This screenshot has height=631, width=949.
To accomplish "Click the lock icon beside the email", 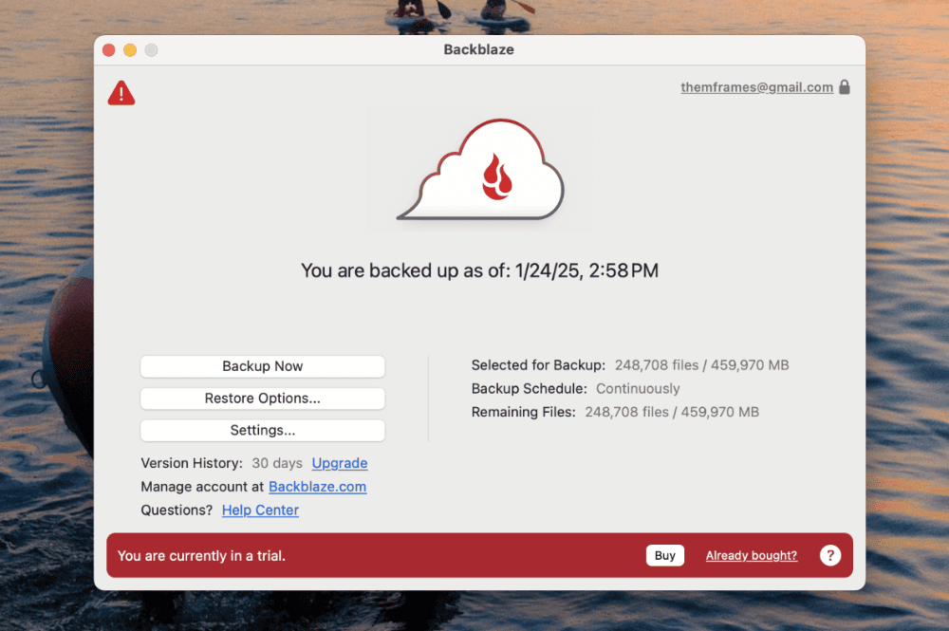I will (x=845, y=87).
